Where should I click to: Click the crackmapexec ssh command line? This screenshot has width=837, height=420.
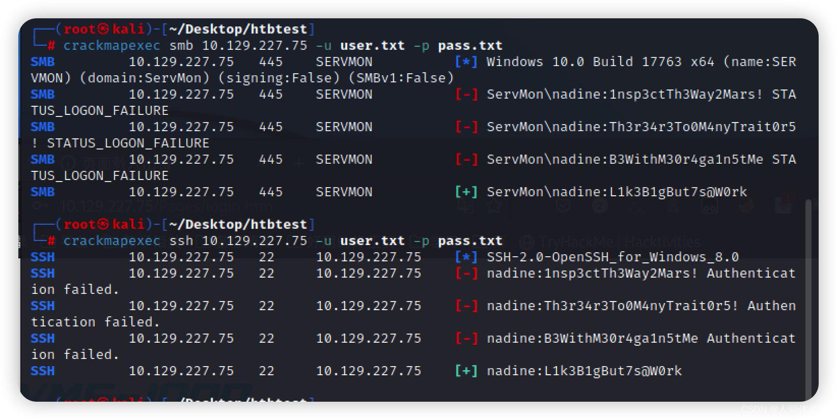(283, 241)
